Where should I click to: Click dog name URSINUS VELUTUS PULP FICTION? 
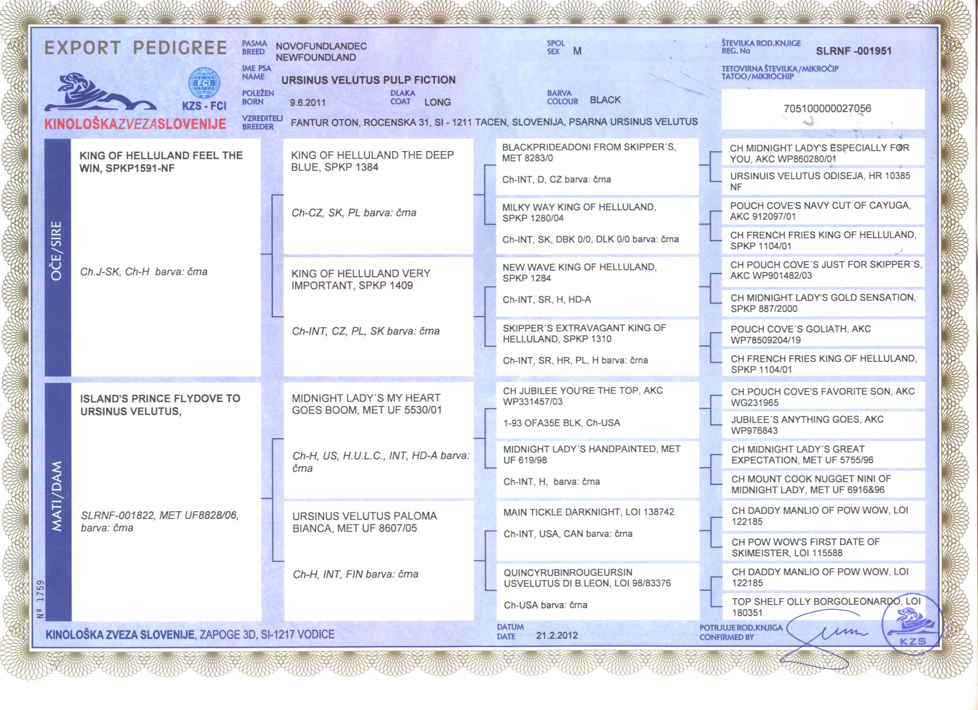(x=368, y=80)
